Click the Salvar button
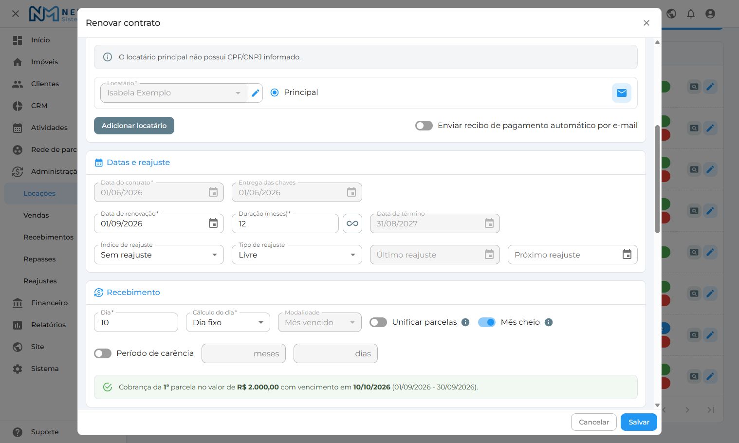739x443 pixels. pos(639,422)
